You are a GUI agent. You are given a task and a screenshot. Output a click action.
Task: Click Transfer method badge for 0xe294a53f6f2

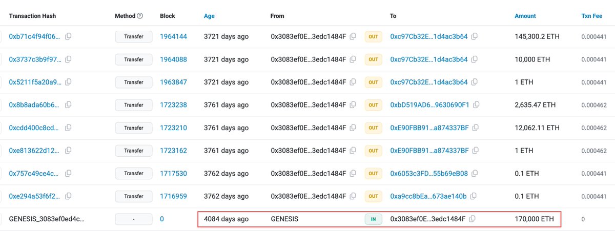pyautogui.click(x=134, y=196)
